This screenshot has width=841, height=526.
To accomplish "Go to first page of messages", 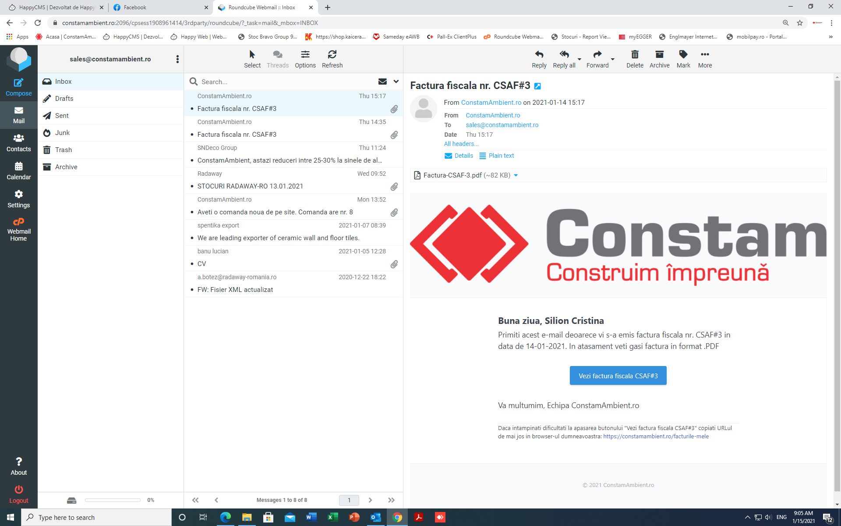I will 195,500.
